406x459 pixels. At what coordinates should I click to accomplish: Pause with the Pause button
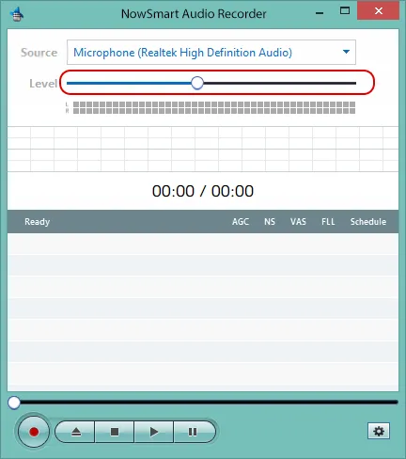[194, 432]
